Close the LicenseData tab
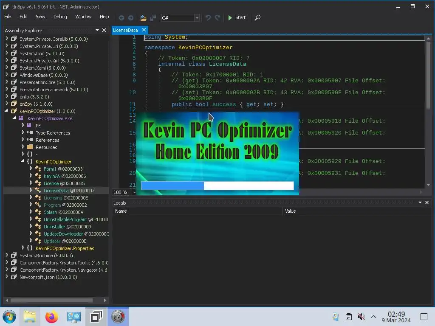This screenshot has width=435, height=326. (x=144, y=30)
